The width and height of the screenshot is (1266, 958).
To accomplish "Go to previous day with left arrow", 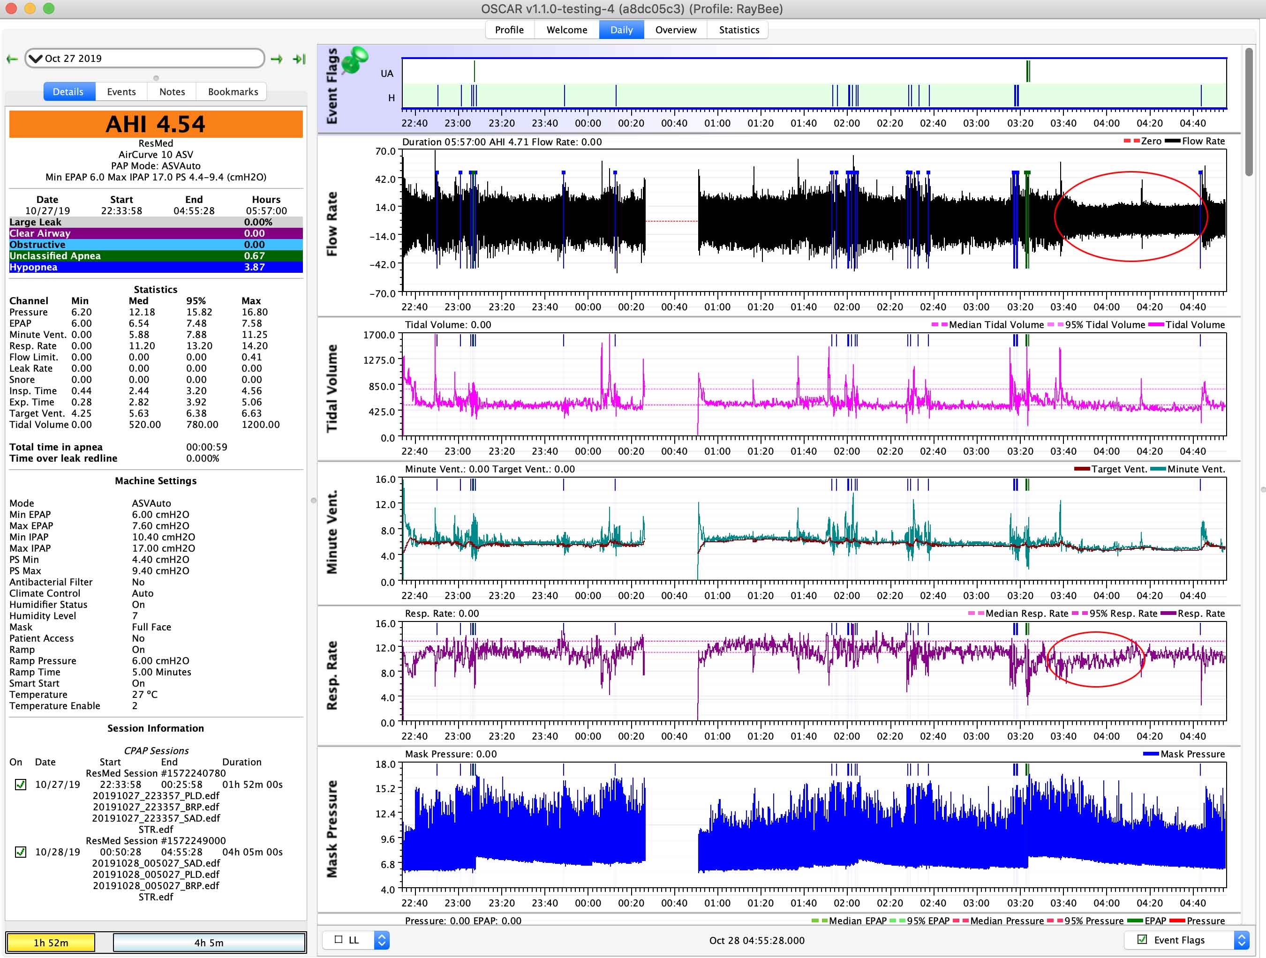I will click(12, 59).
